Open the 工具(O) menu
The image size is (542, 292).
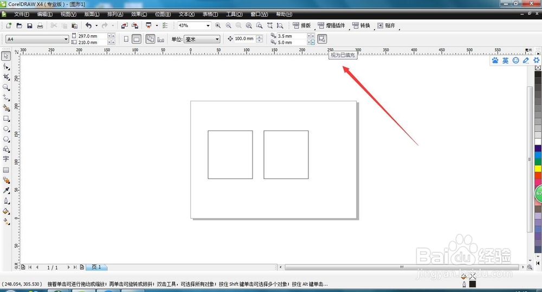[234, 14]
